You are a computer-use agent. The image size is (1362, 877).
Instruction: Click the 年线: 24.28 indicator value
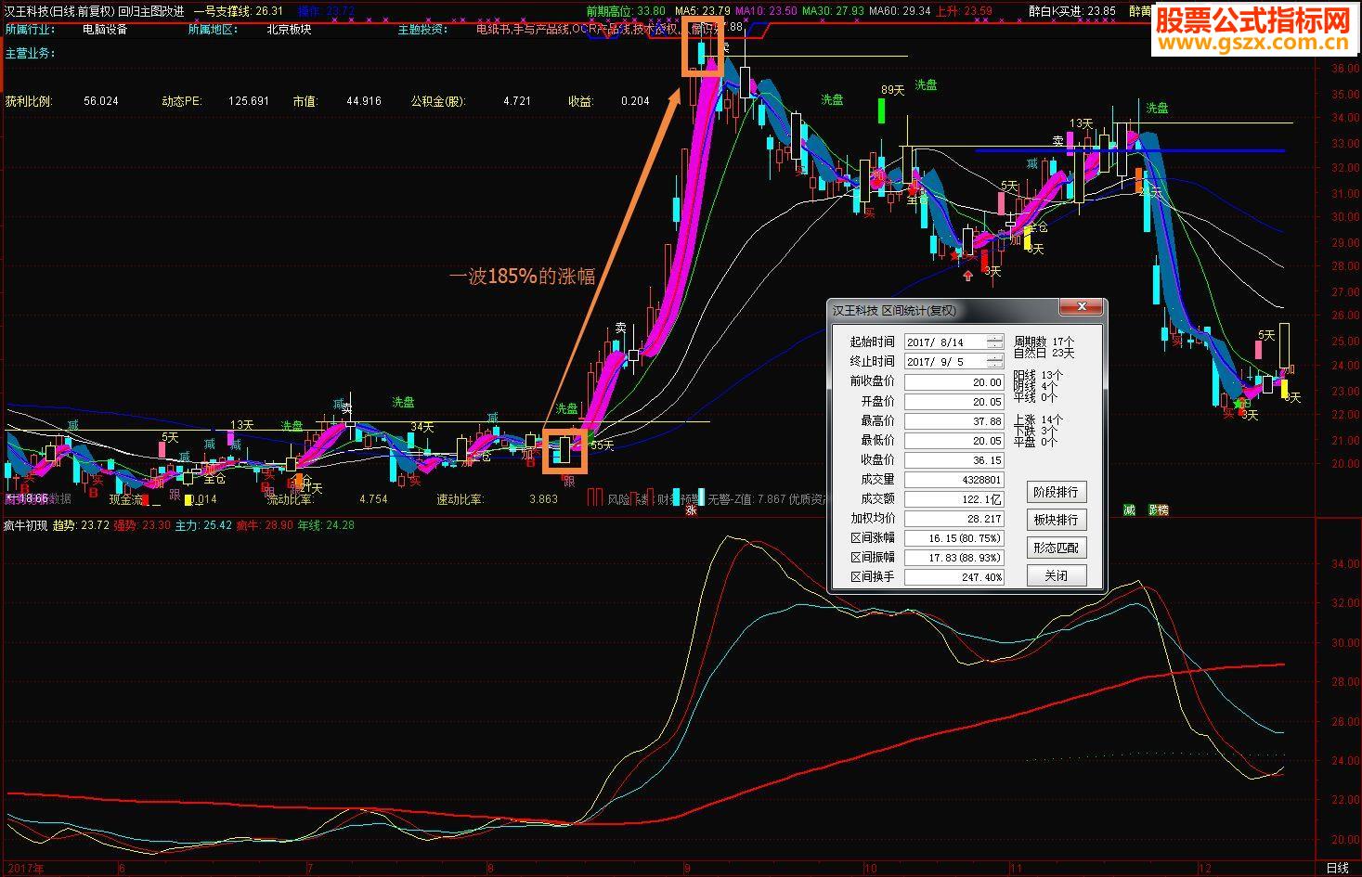point(326,525)
